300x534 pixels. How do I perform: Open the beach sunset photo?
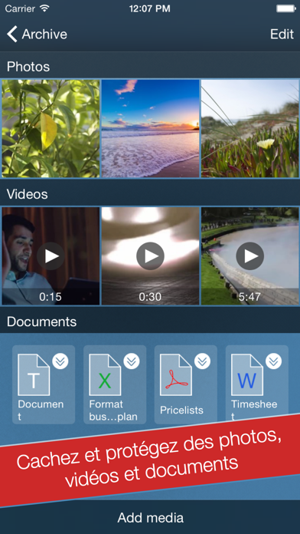point(150,128)
